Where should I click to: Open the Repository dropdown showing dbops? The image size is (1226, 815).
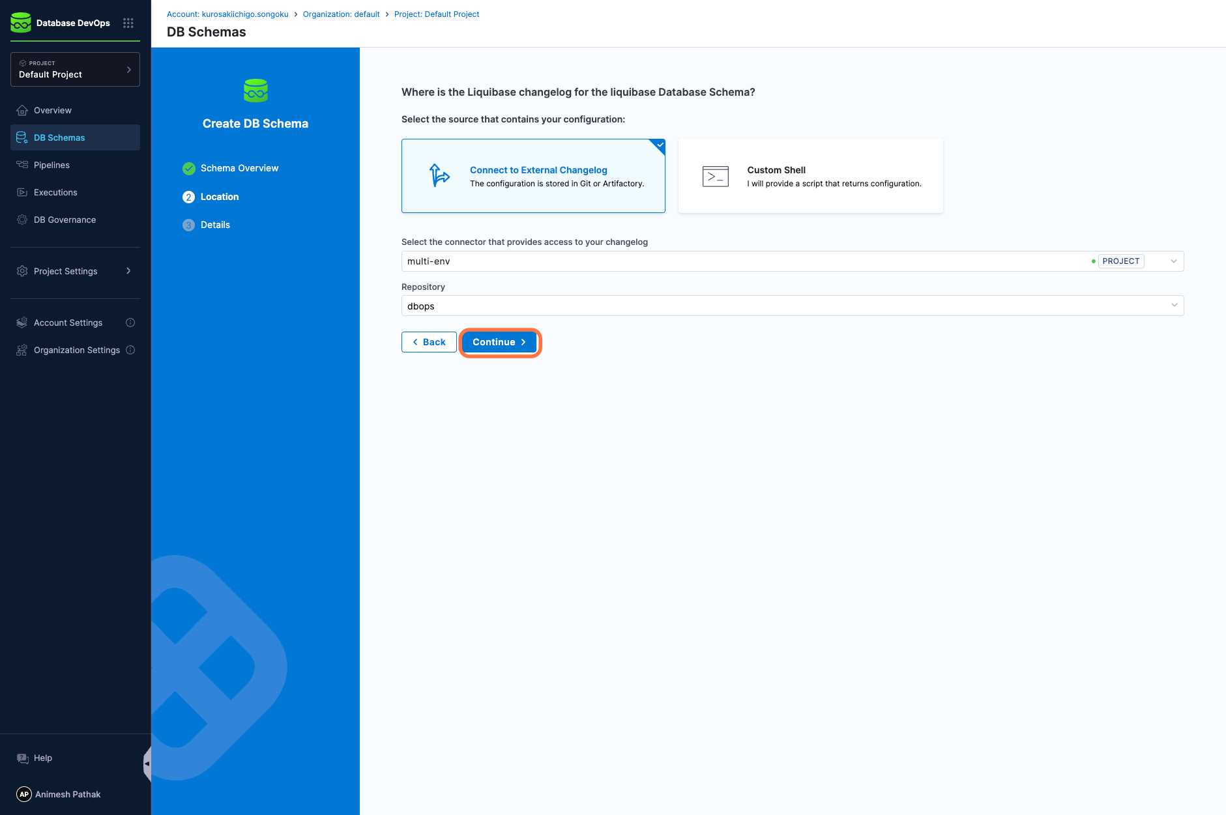coord(793,306)
